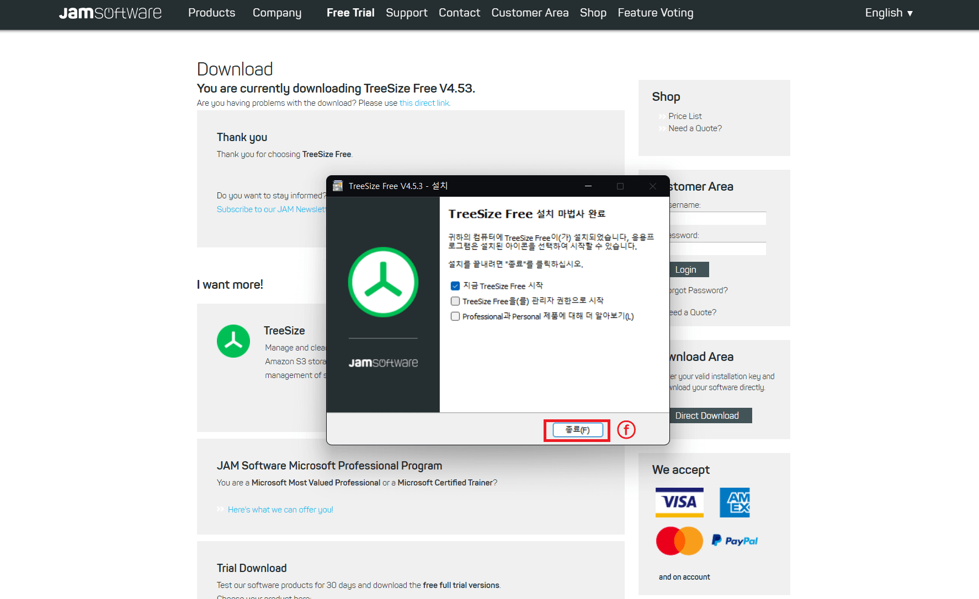Click the JAM Software logo in header
This screenshot has width=979, height=599.
pos(110,13)
